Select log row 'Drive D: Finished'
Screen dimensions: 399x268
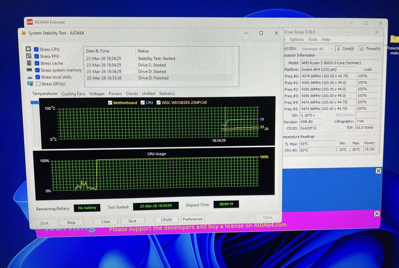coord(159,78)
